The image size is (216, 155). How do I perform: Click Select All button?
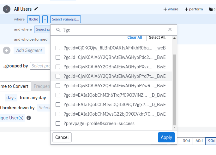(157, 38)
